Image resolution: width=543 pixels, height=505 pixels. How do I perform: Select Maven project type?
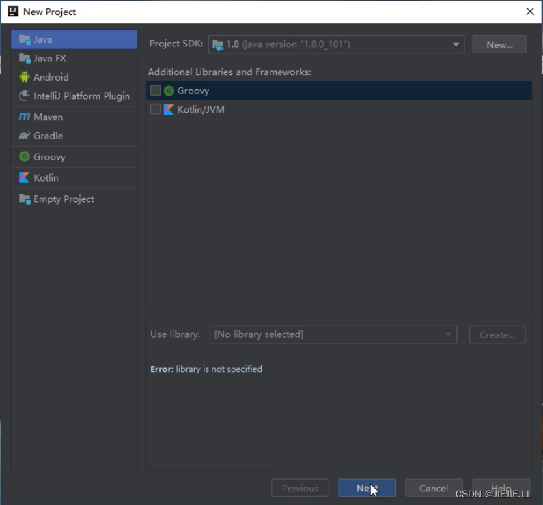point(74,117)
